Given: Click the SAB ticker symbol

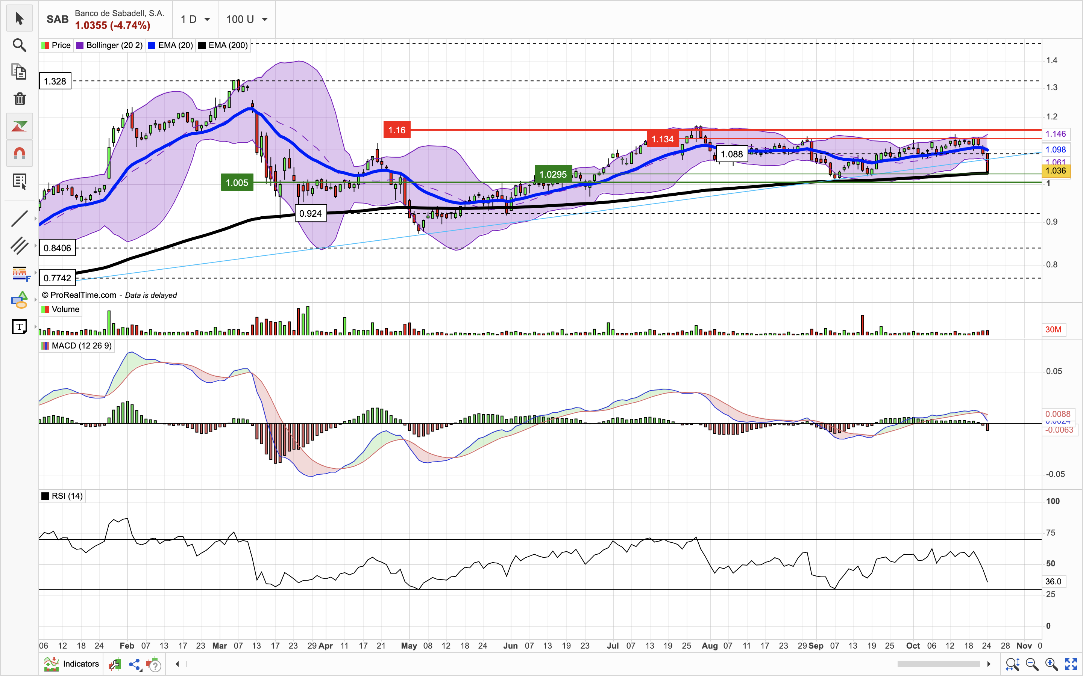Looking at the screenshot, I should point(57,19).
